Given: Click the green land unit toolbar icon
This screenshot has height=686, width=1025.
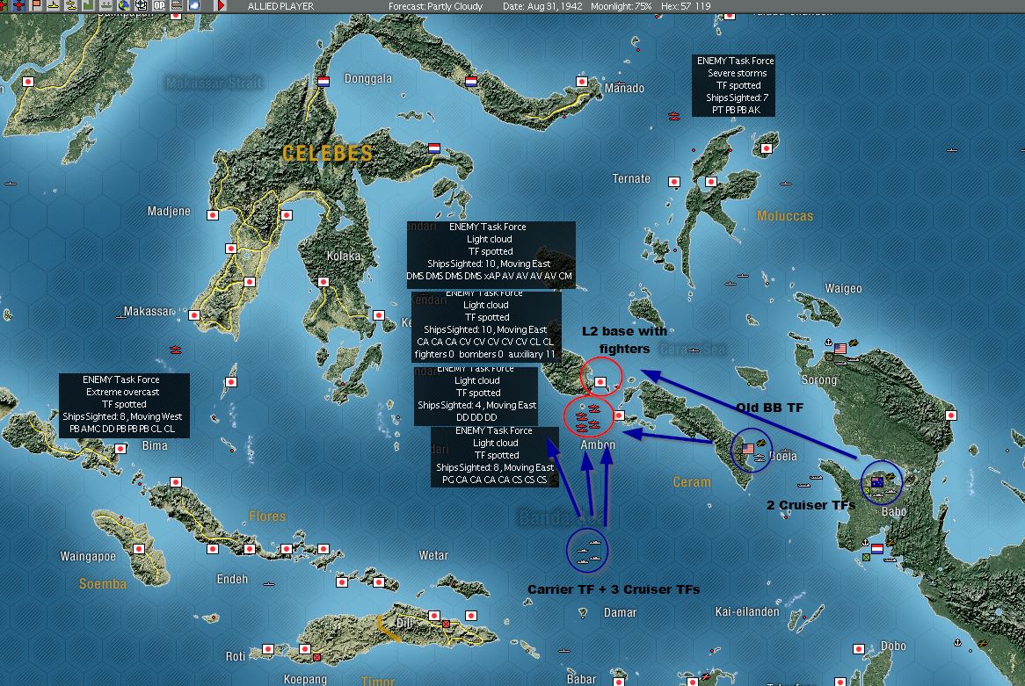Looking at the screenshot, I should (88, 5).
